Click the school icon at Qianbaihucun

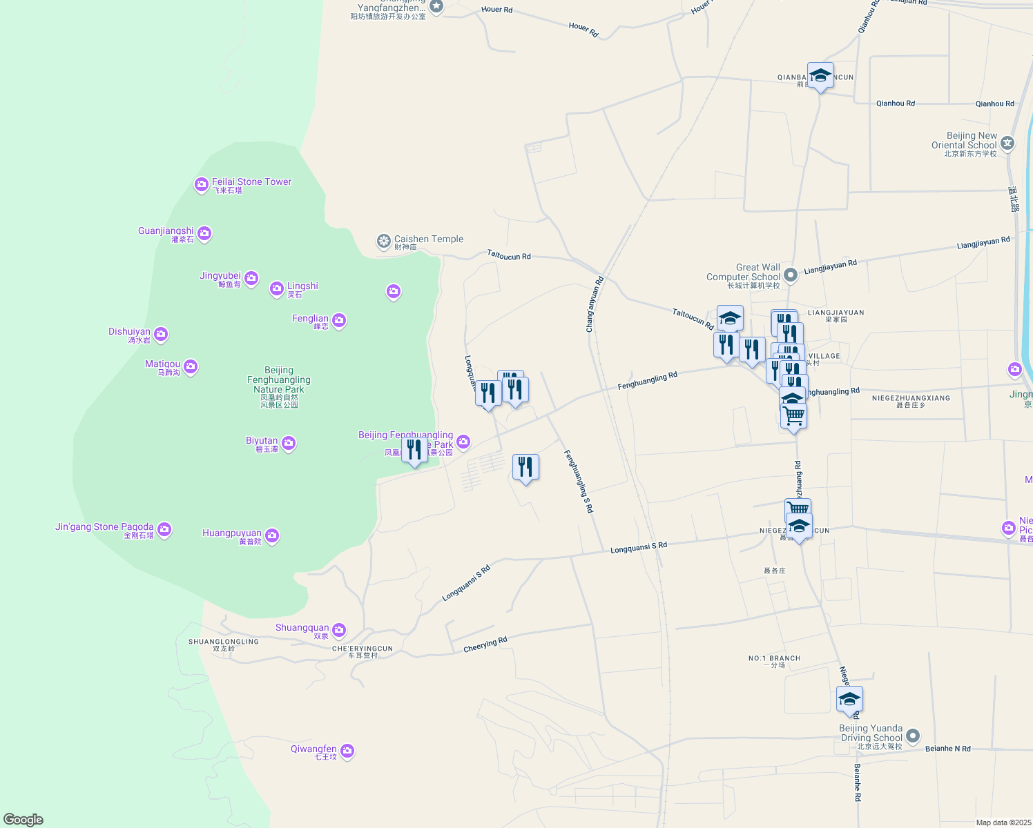pos(820,76)
